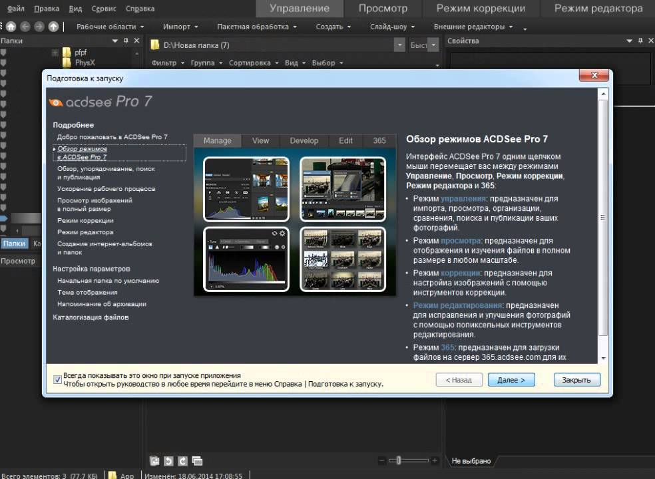Open the Properties panel options arrow

[630, 41]
